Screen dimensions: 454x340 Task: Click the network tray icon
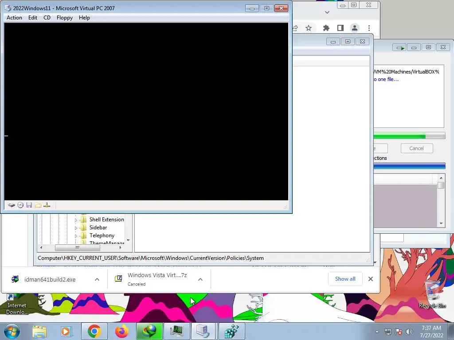387,332
